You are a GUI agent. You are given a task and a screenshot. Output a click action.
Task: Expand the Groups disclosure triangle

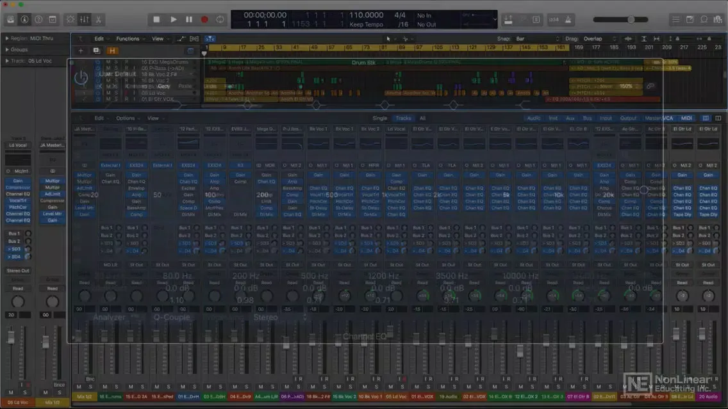7,49
